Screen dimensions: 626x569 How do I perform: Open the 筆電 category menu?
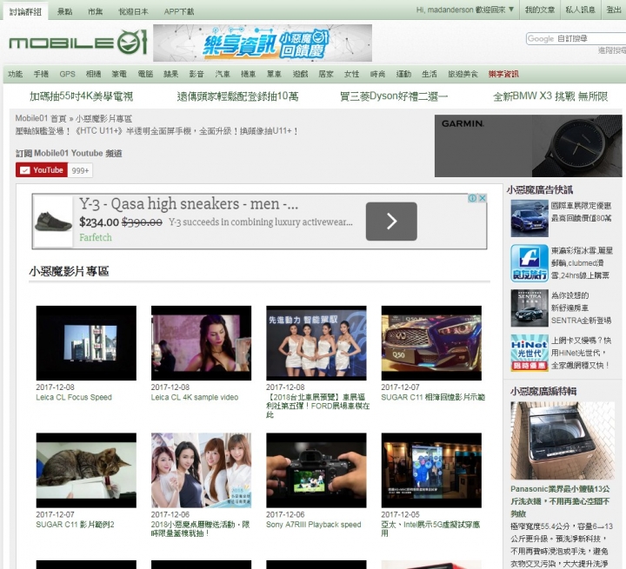click(119, 74)
